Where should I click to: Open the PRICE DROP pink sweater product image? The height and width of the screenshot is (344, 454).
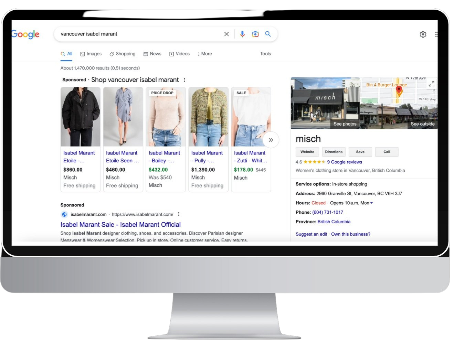[166, 117]
